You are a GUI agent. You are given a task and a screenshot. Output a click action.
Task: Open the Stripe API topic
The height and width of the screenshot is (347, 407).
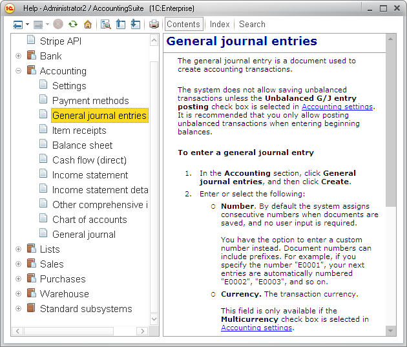pos(61,41)
